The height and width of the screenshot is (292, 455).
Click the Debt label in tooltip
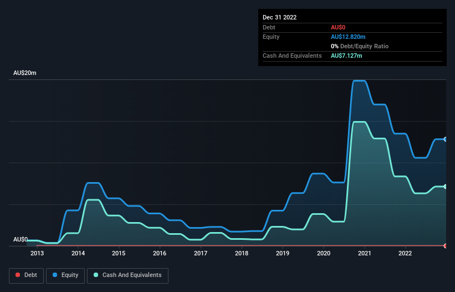point(269,27)
